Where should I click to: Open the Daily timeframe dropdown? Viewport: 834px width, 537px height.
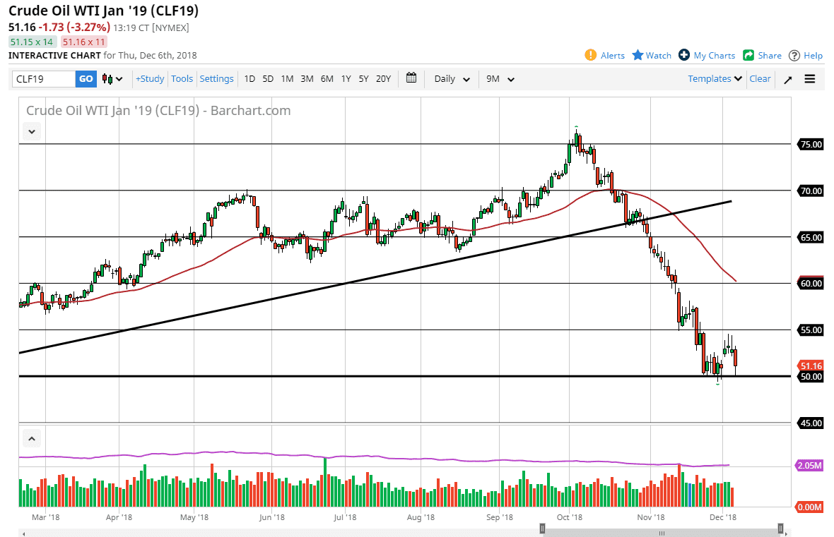[450, 78]
